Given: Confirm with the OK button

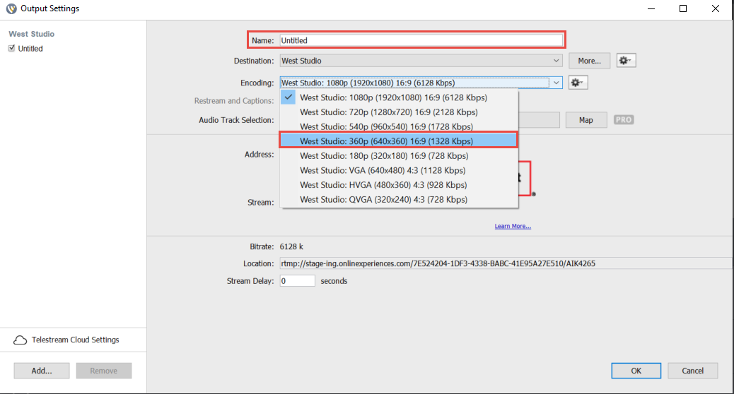Looking at the screenshot, I should tap(636, 371).
